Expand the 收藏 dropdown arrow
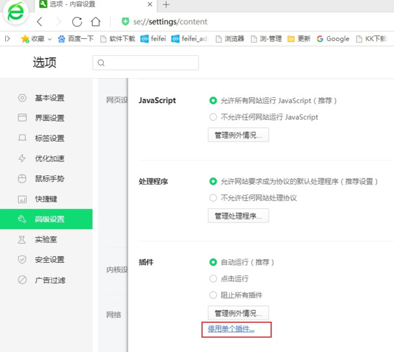 tap(50, 39)
